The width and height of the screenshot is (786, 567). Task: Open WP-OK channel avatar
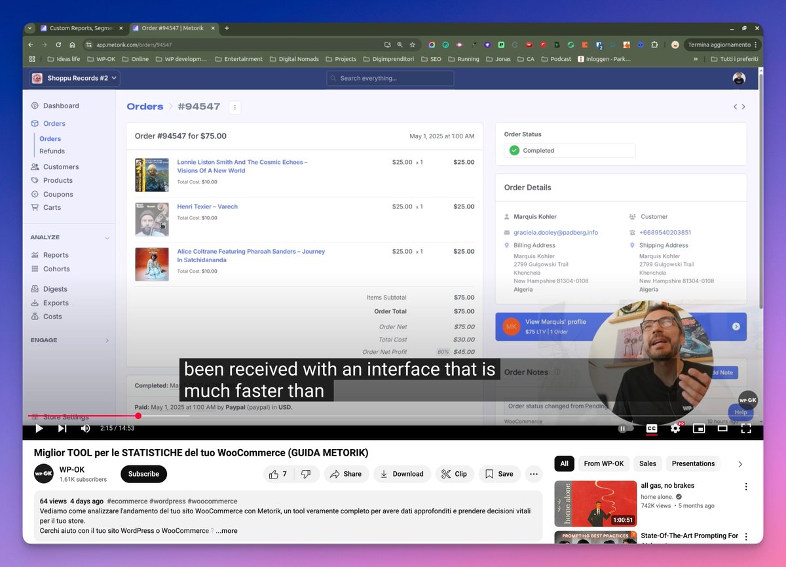(44, 474)
